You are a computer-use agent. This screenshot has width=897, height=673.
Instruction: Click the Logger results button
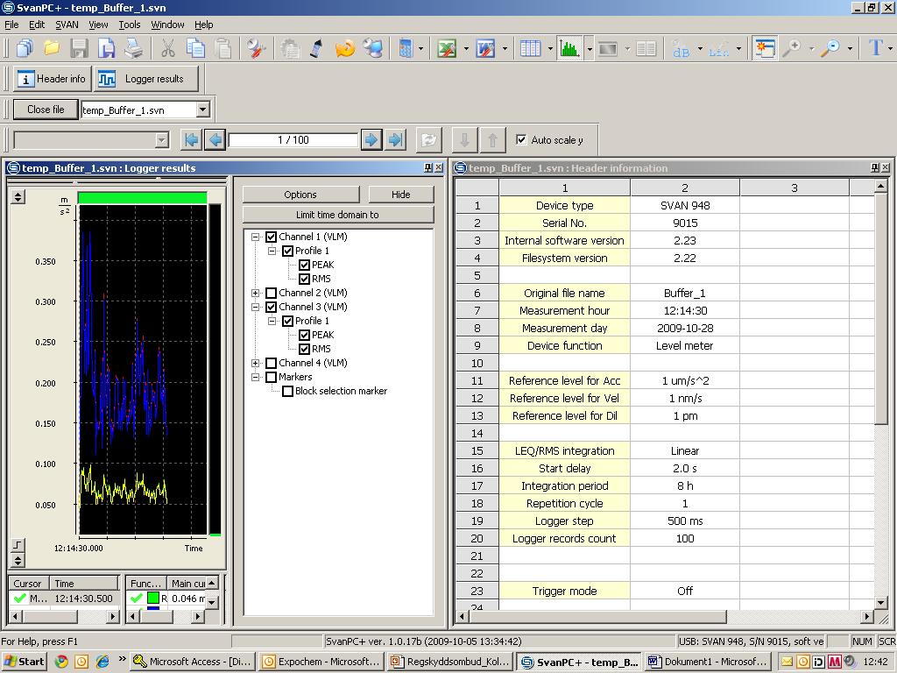point(146,79)
